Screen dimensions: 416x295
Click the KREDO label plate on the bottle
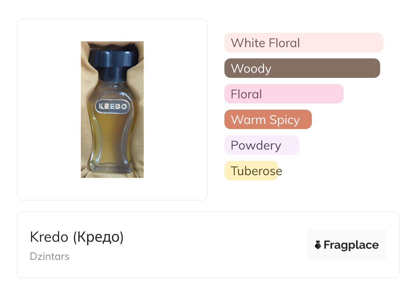(x=112, y=106)
